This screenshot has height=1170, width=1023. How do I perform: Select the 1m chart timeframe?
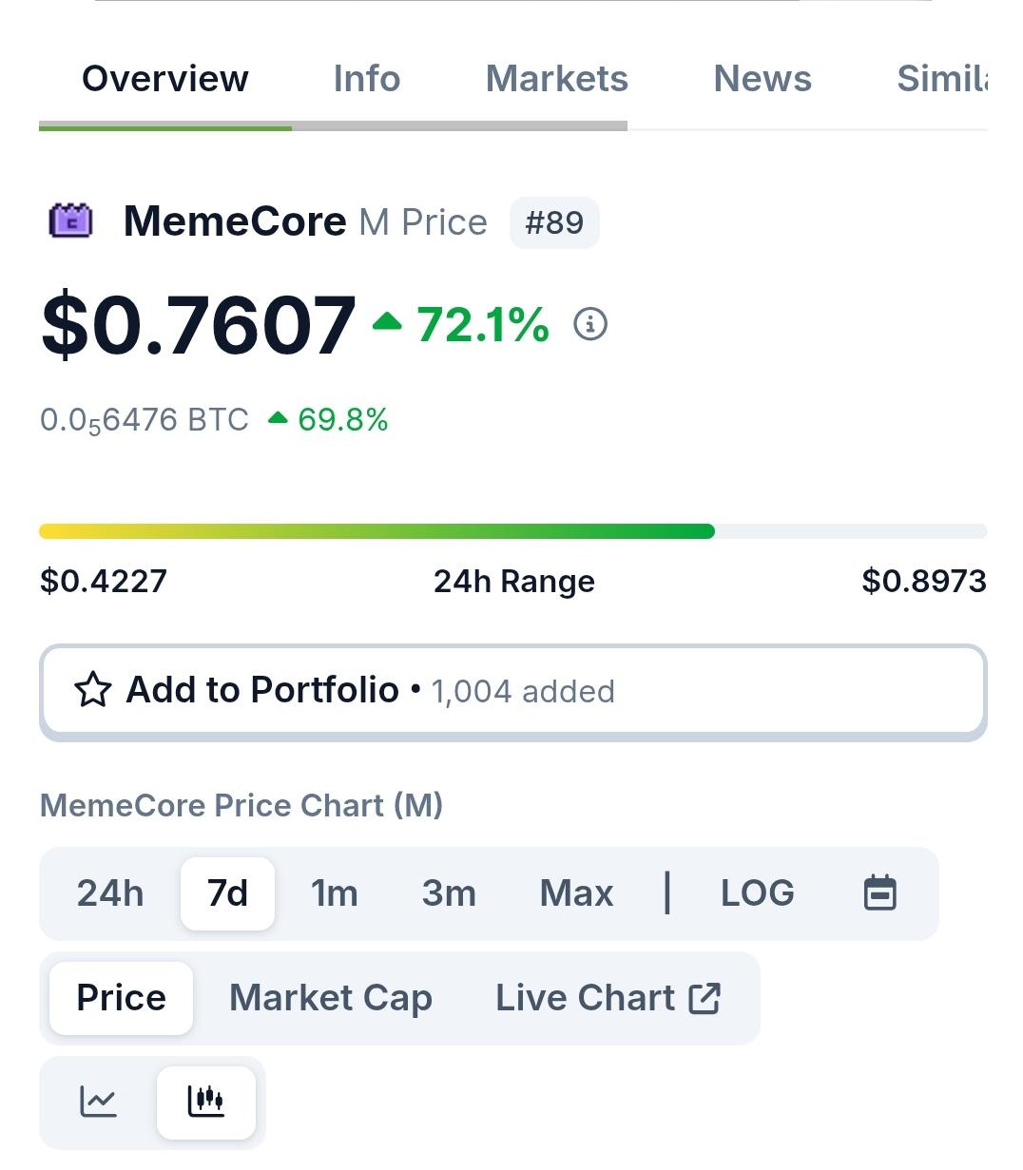[x=335, y=892]
